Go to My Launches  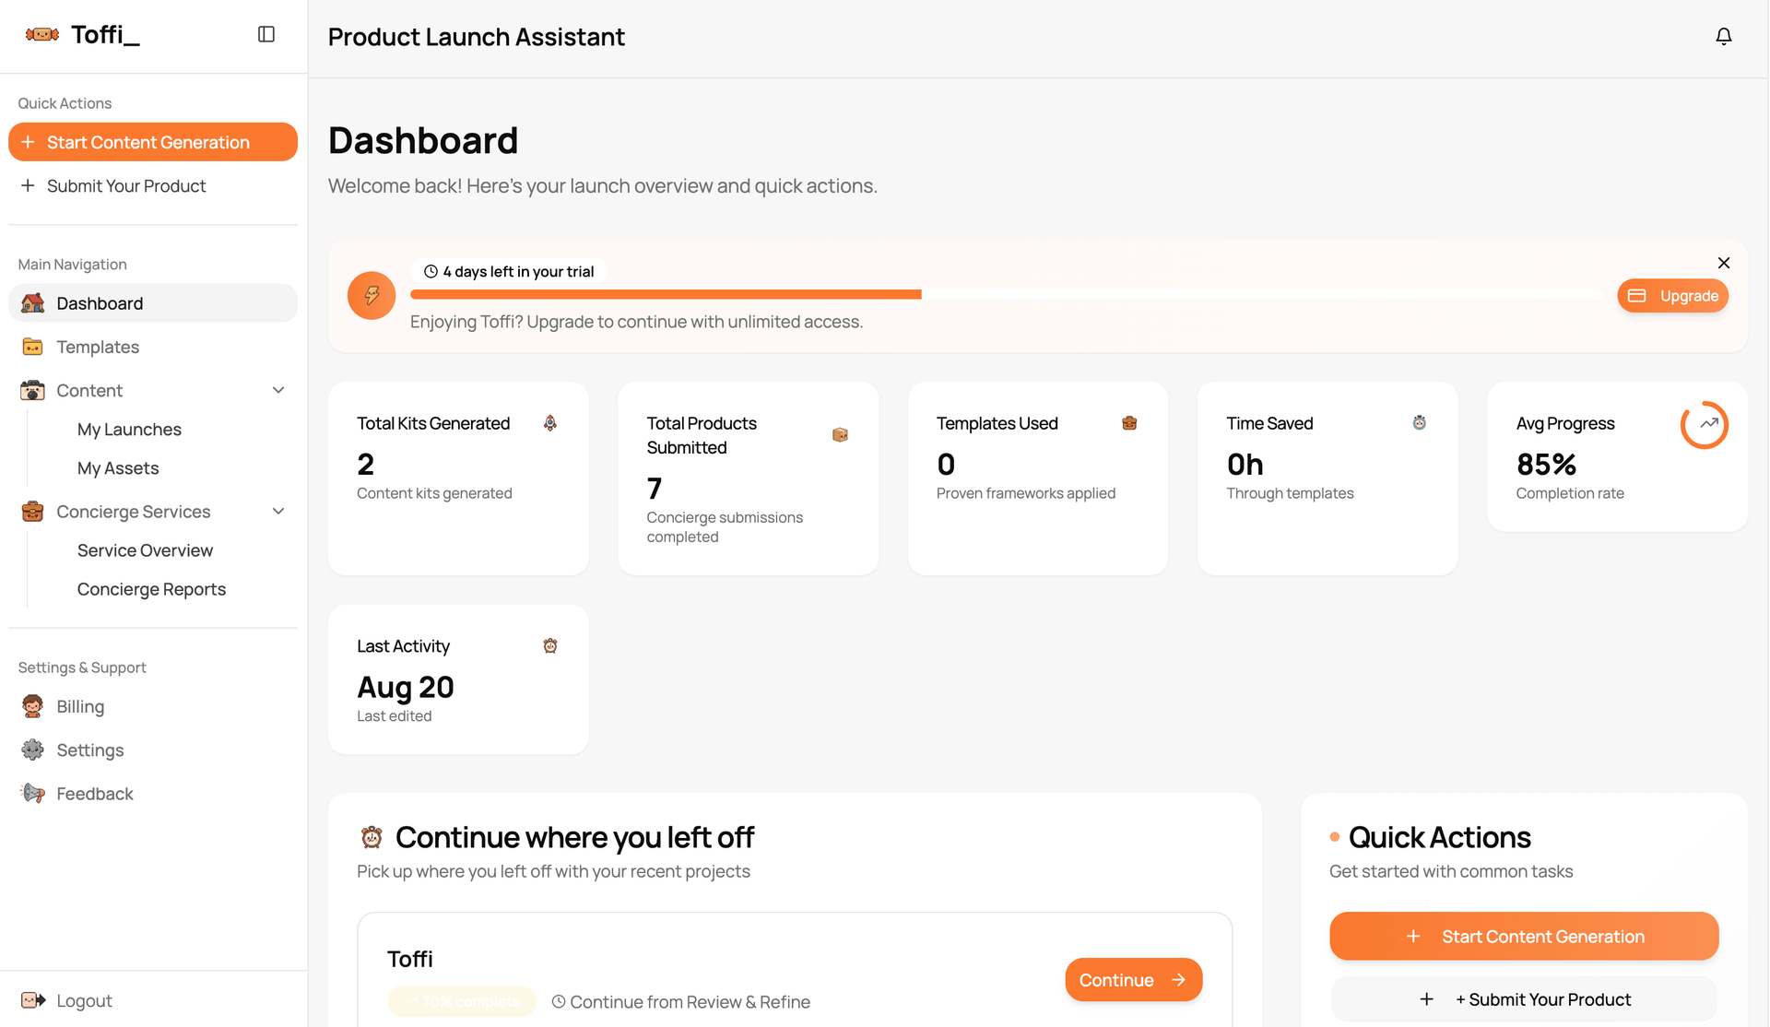click(x=129, y=430)
